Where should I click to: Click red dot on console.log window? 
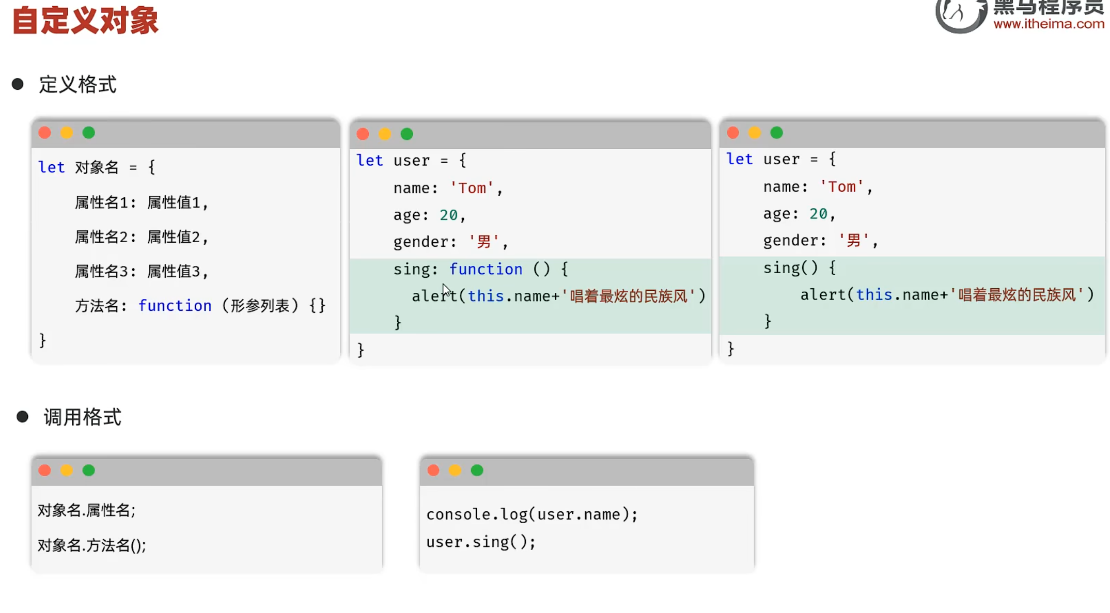(433, 470)
